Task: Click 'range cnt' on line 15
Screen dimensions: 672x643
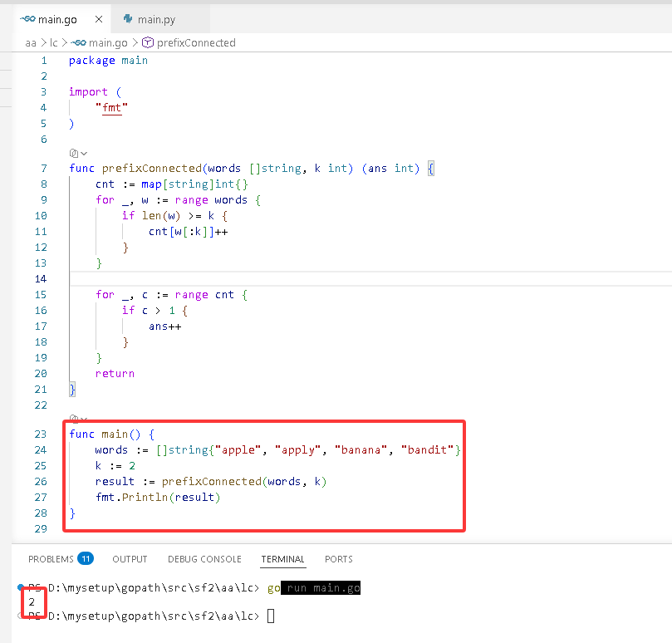Action: 204,295
